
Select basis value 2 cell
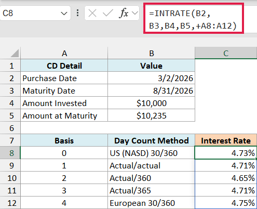tap(64, 178)
